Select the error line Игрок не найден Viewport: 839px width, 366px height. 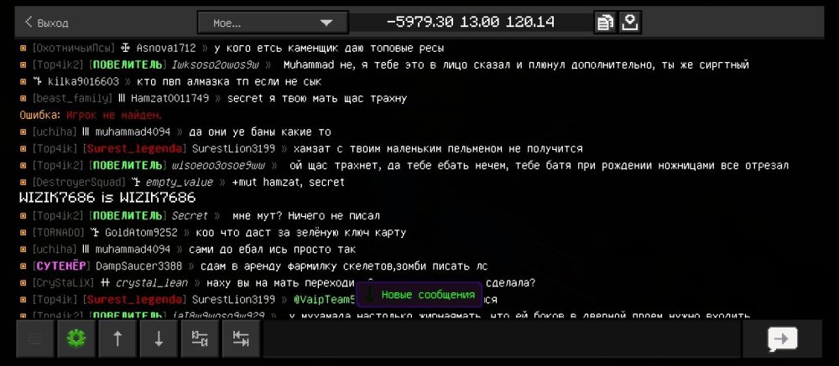coord(91,115)
